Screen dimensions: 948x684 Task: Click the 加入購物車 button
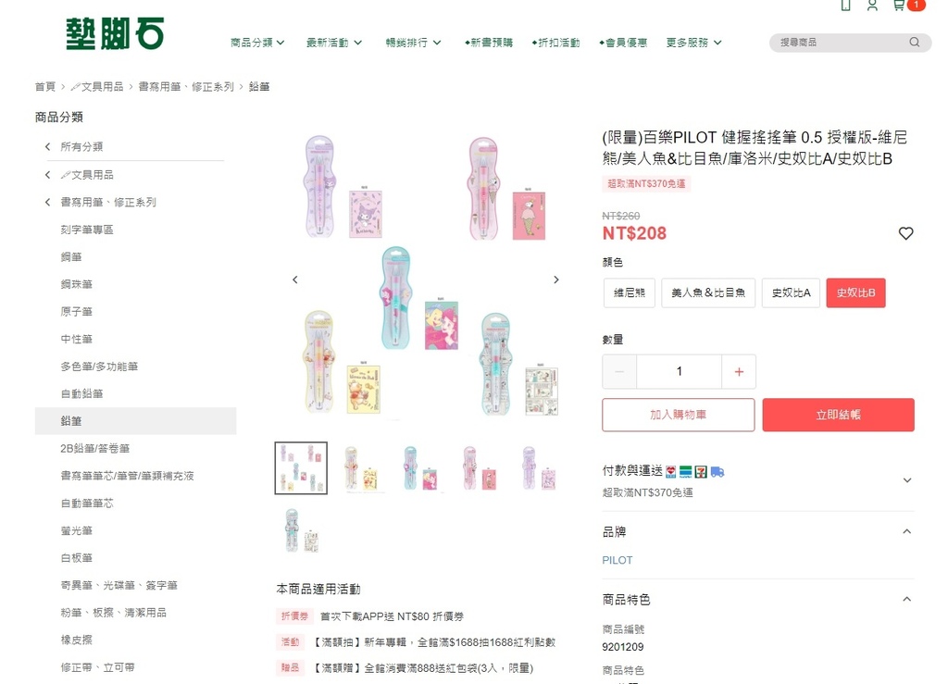pos(679,416)
